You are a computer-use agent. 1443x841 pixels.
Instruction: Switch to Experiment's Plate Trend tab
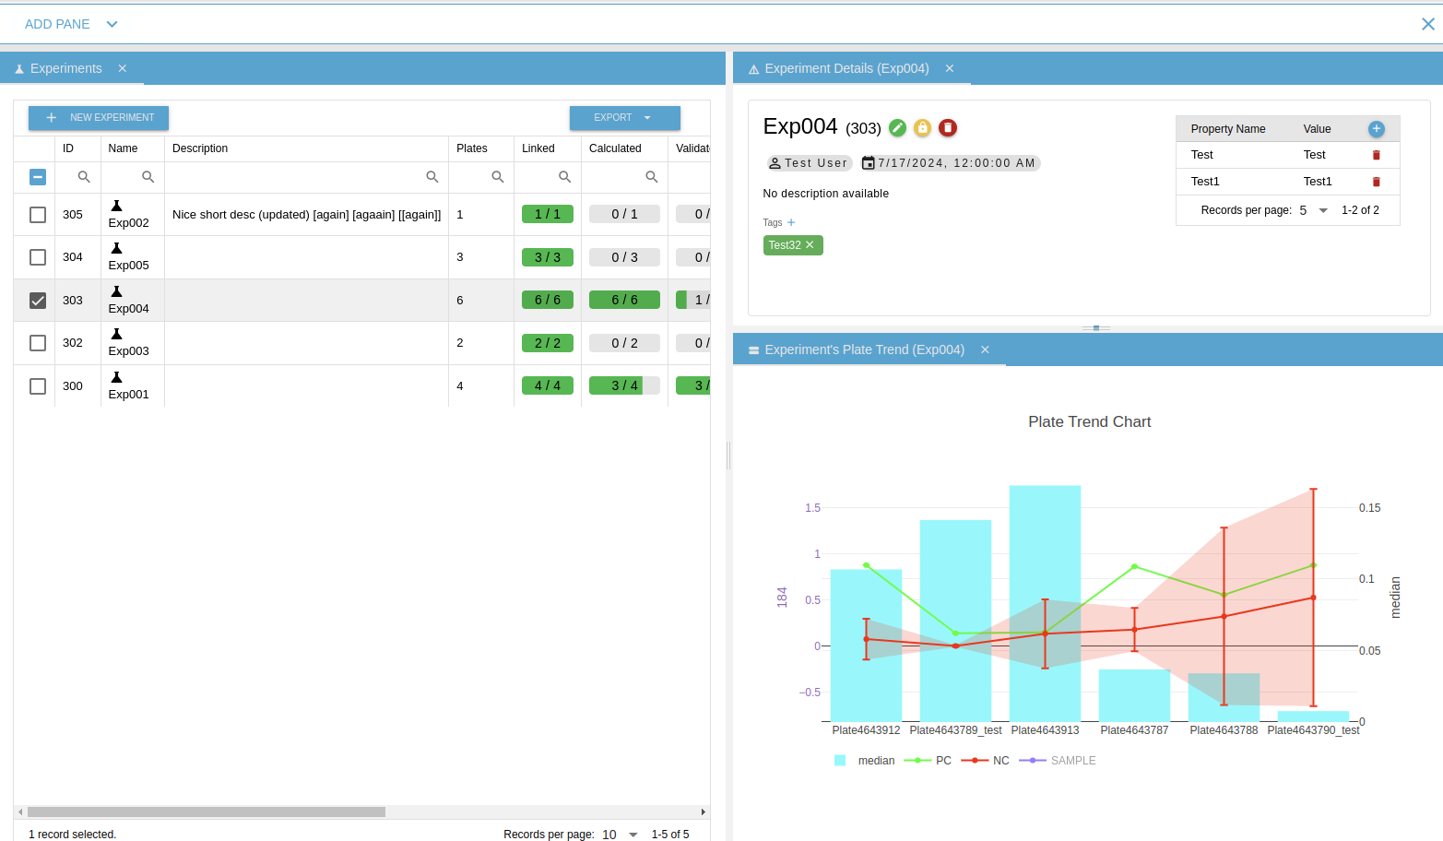click(x=864, y=349)
